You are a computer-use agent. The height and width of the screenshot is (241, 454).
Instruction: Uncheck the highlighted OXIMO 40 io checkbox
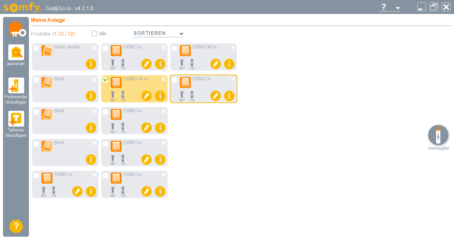tap(105, 80)
